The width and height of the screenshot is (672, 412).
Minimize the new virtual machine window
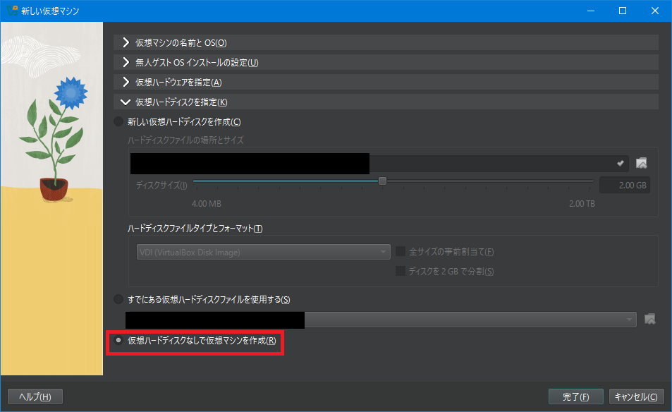point(591,11)
